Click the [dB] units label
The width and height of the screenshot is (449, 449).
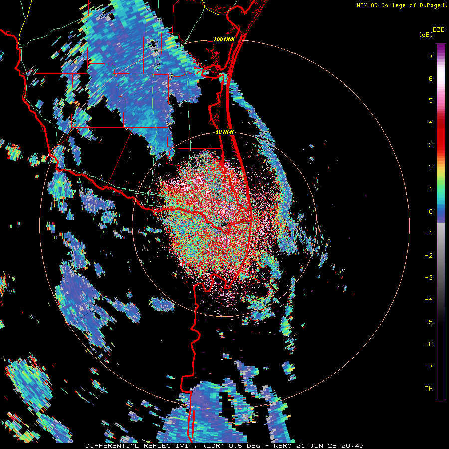426,34
